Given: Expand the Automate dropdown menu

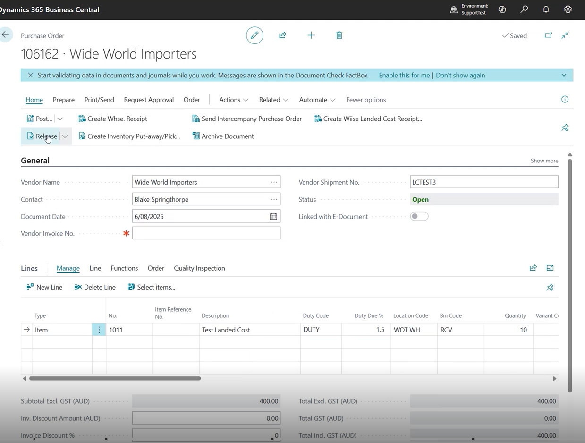Looking at the screenshot, I should (317, 100).
